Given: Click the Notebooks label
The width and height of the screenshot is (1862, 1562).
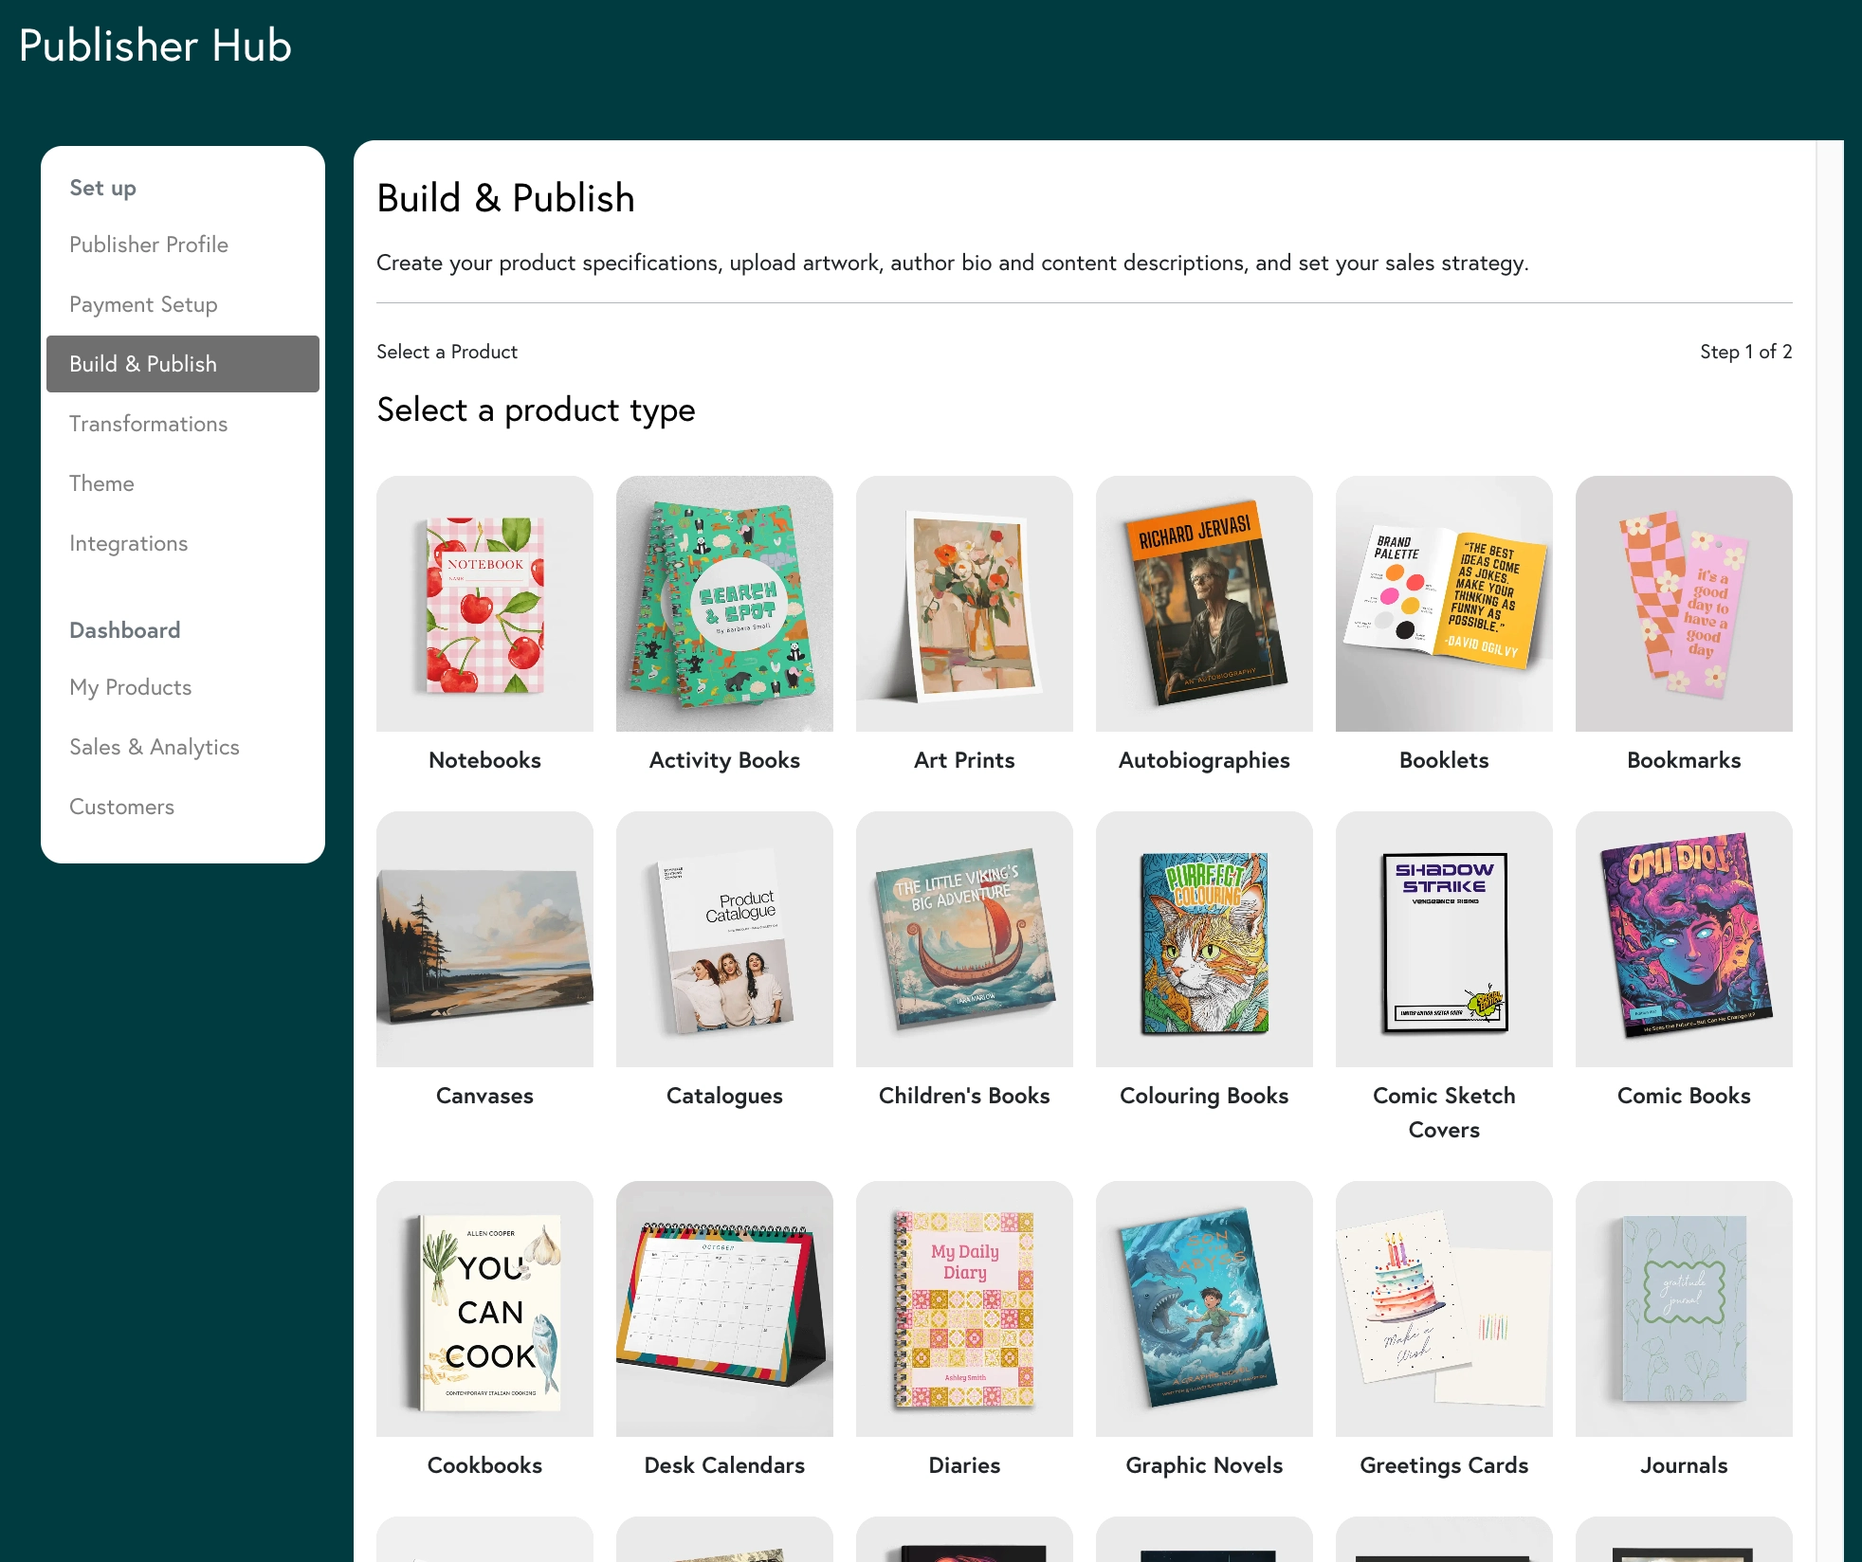Looking at the screenshot, I should [484, 760].
